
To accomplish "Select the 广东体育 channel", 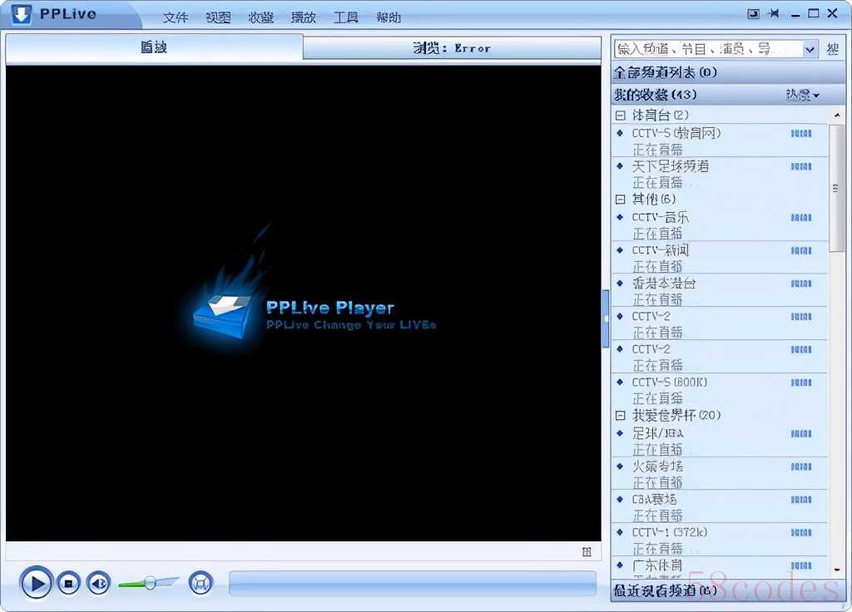I will point(720,569).
